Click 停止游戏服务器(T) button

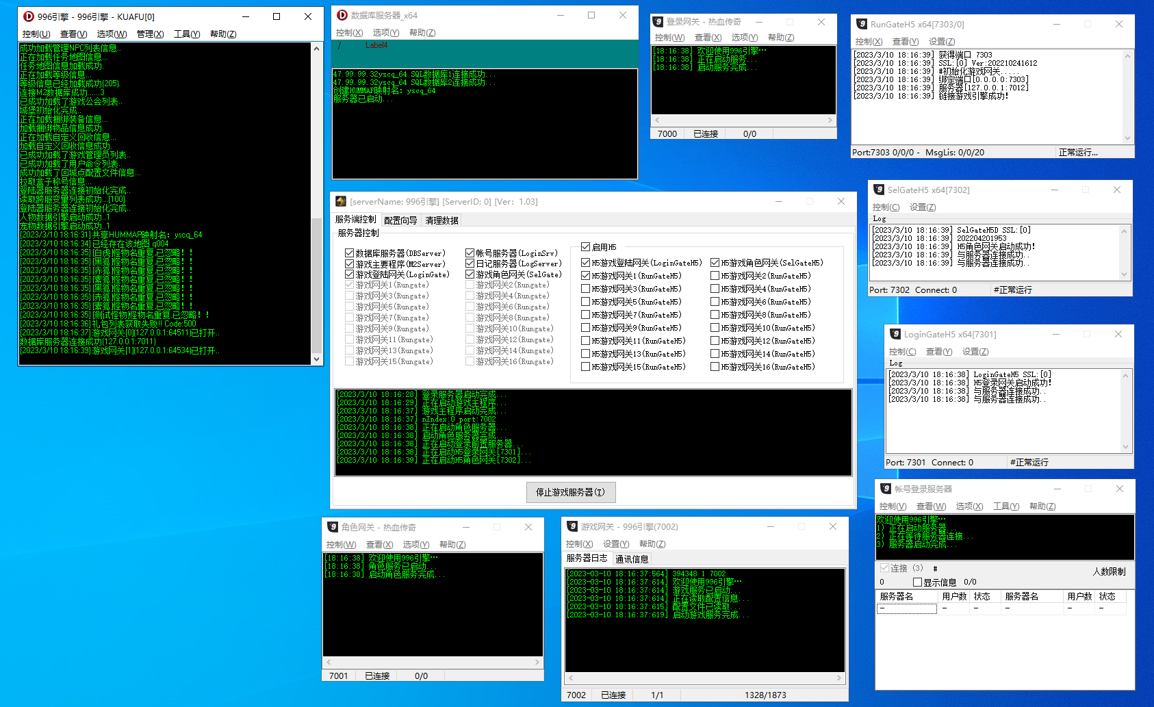tap(571, 492)
